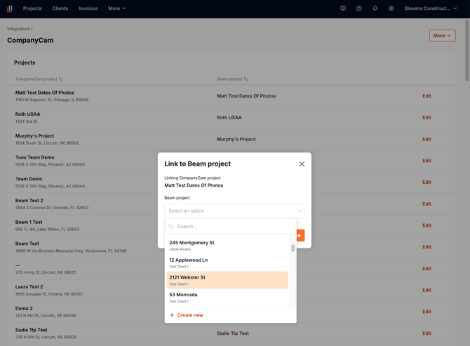
Task: Open the notifications bell
Action: pos(375,8)
